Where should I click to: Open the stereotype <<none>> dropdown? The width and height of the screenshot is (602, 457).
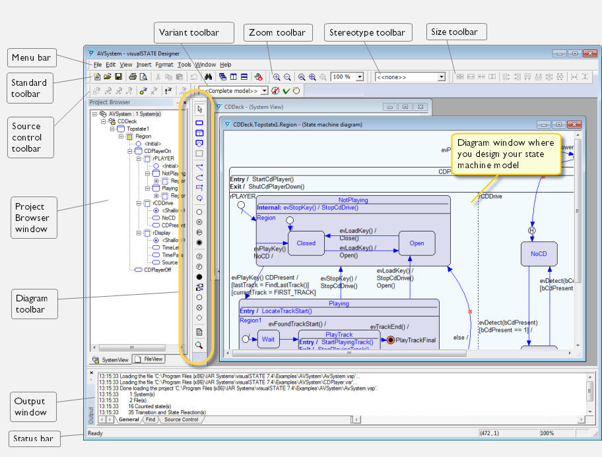pos(442,76)
